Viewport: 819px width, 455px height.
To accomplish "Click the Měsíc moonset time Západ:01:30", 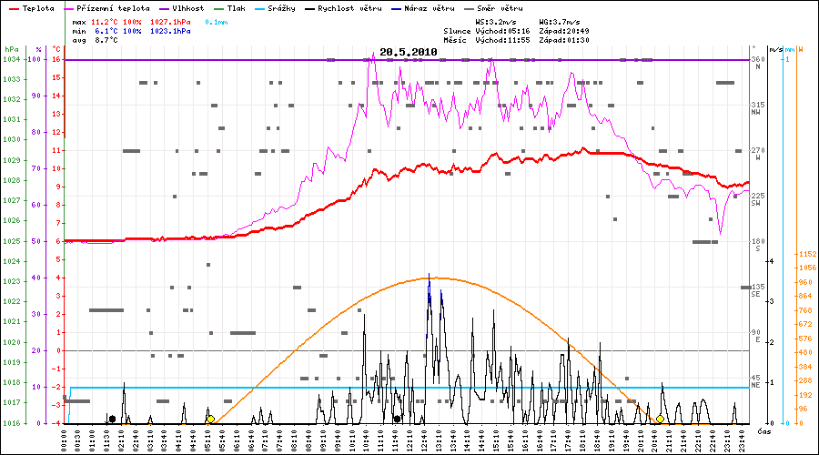I will point(564,40).
